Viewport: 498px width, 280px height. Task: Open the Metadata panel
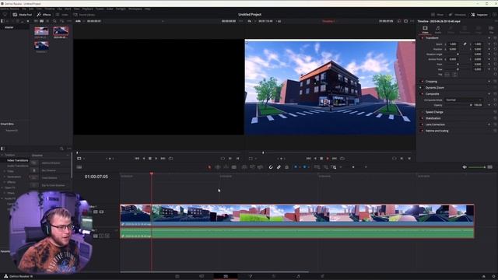pos(458,15)
